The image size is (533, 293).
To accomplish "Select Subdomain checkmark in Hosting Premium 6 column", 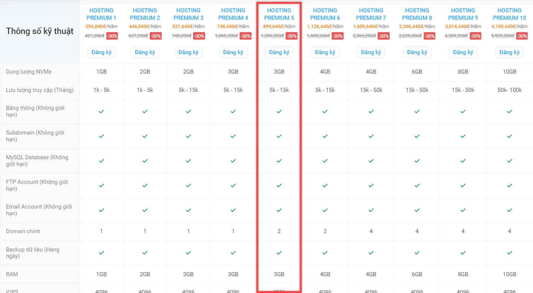I will (x=325, y=136).
